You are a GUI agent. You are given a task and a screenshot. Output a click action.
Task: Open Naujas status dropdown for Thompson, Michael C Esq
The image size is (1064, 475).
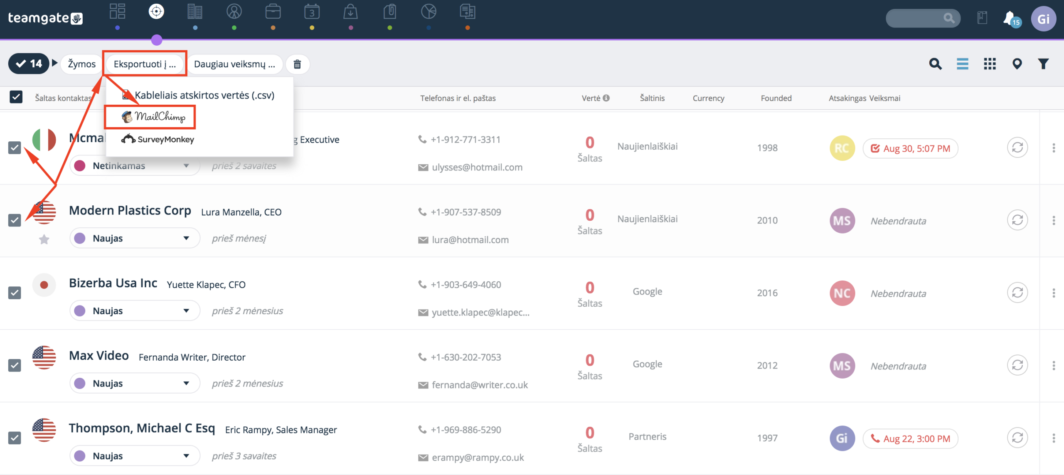coord(135,456)
